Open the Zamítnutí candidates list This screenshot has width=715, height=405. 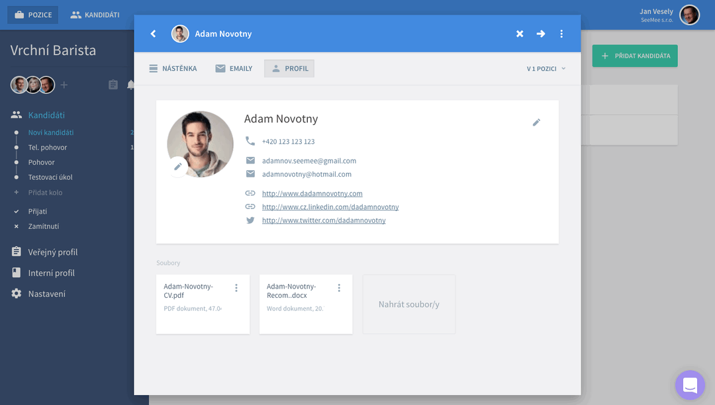(43, 226)
